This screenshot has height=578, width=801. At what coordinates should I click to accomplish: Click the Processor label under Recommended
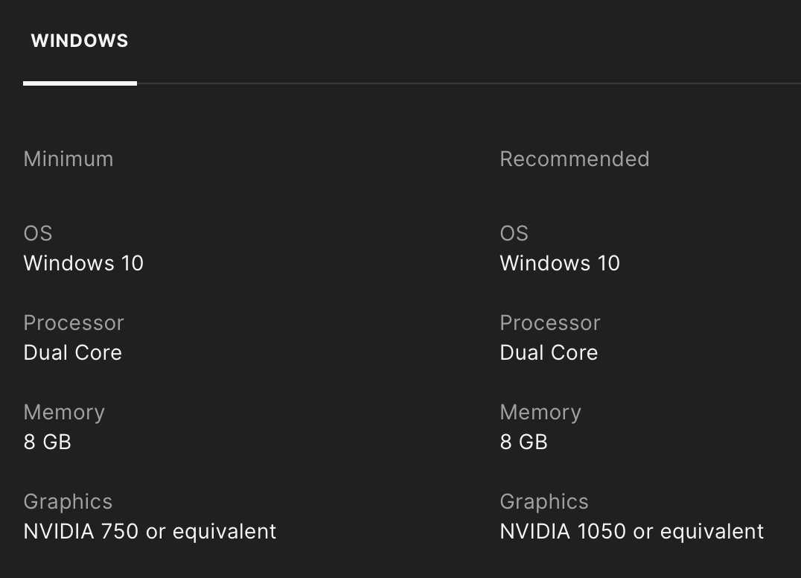[549, 323]
